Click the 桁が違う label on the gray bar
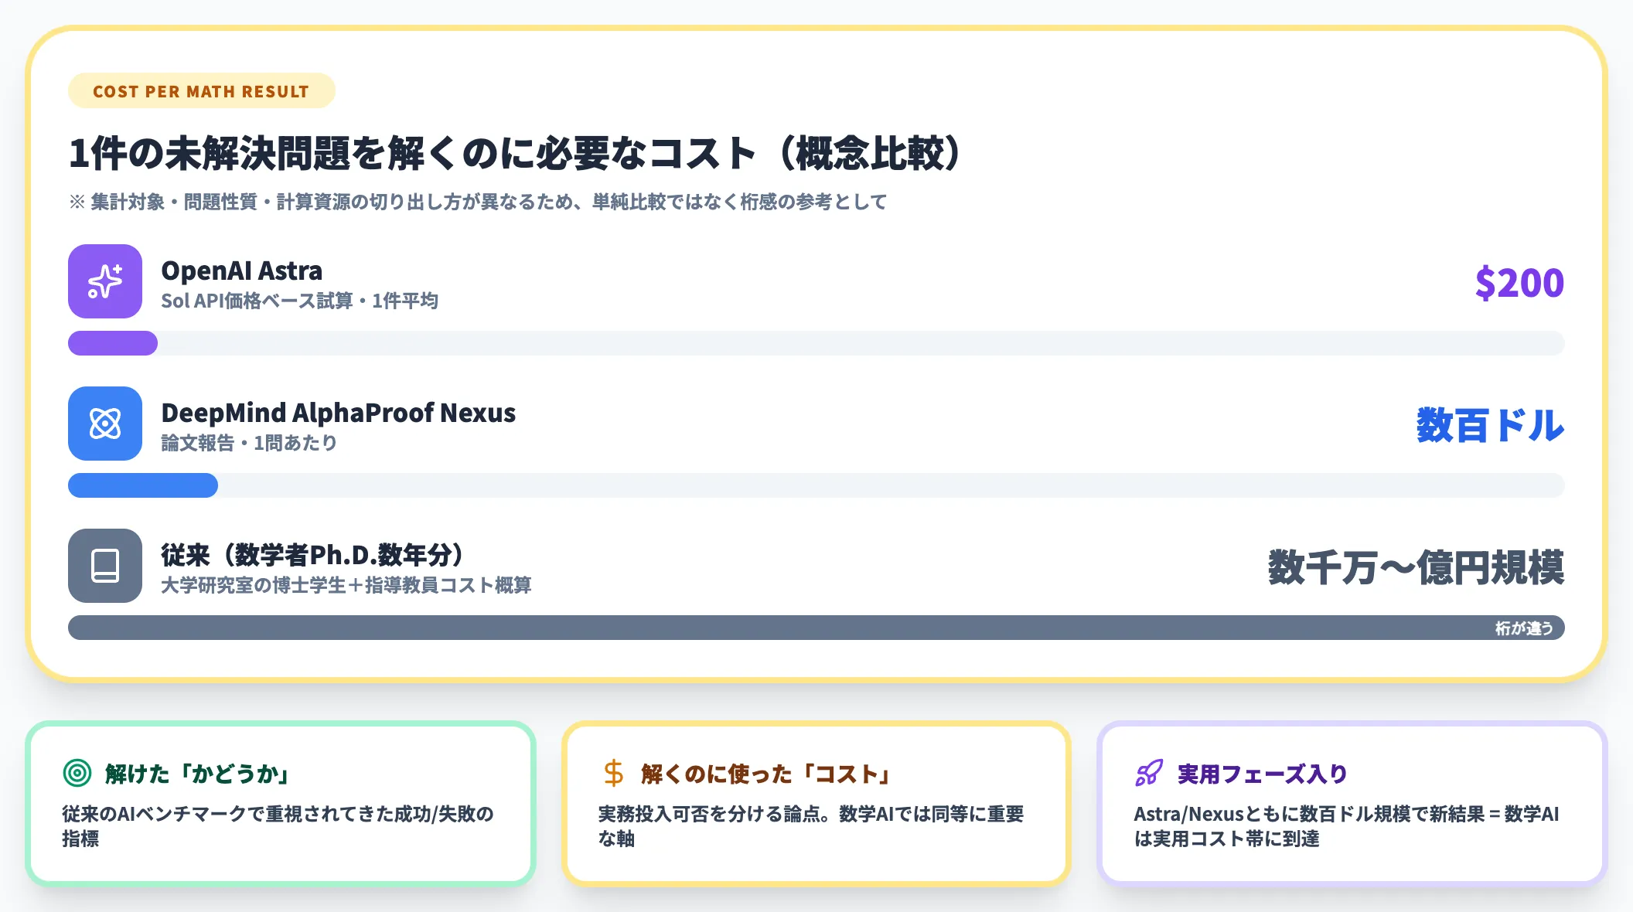 coord(1524,628)
